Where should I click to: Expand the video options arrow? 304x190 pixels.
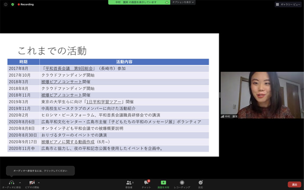click(39, 183)
